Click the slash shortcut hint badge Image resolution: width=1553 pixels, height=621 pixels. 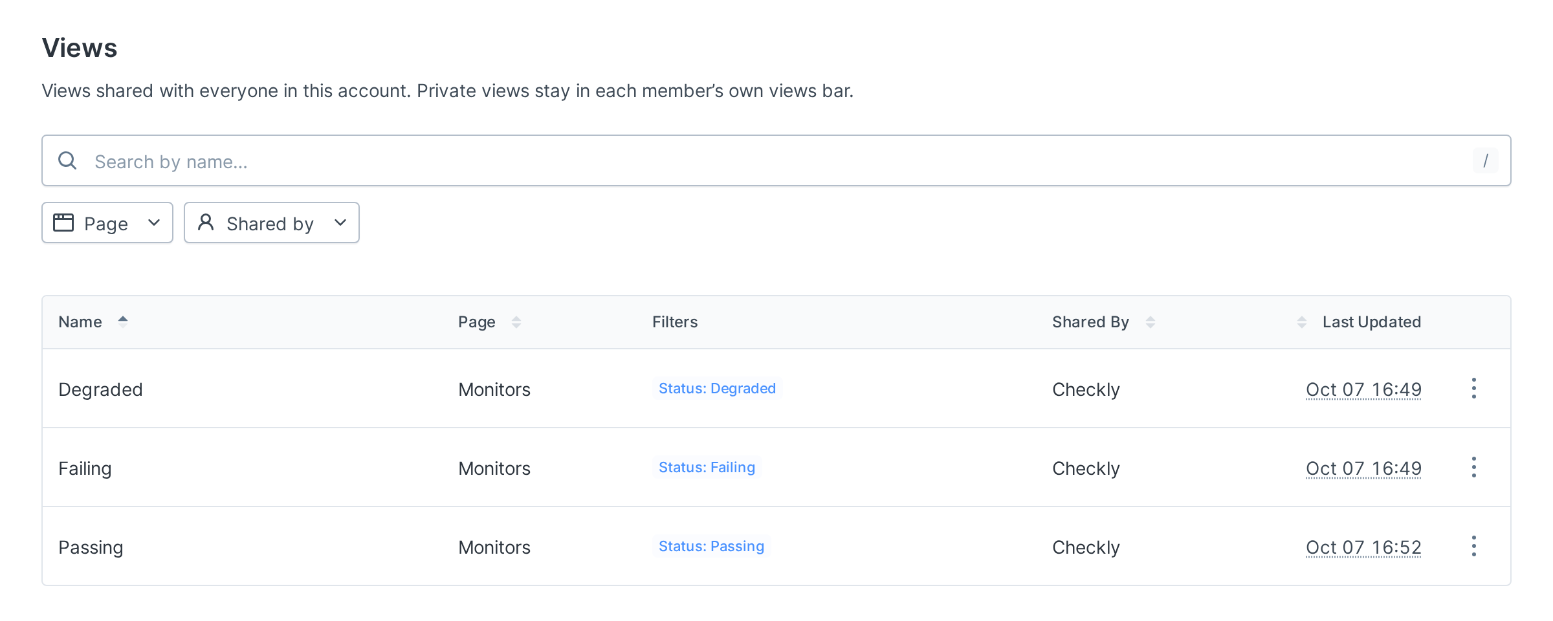coord(1485,160)
